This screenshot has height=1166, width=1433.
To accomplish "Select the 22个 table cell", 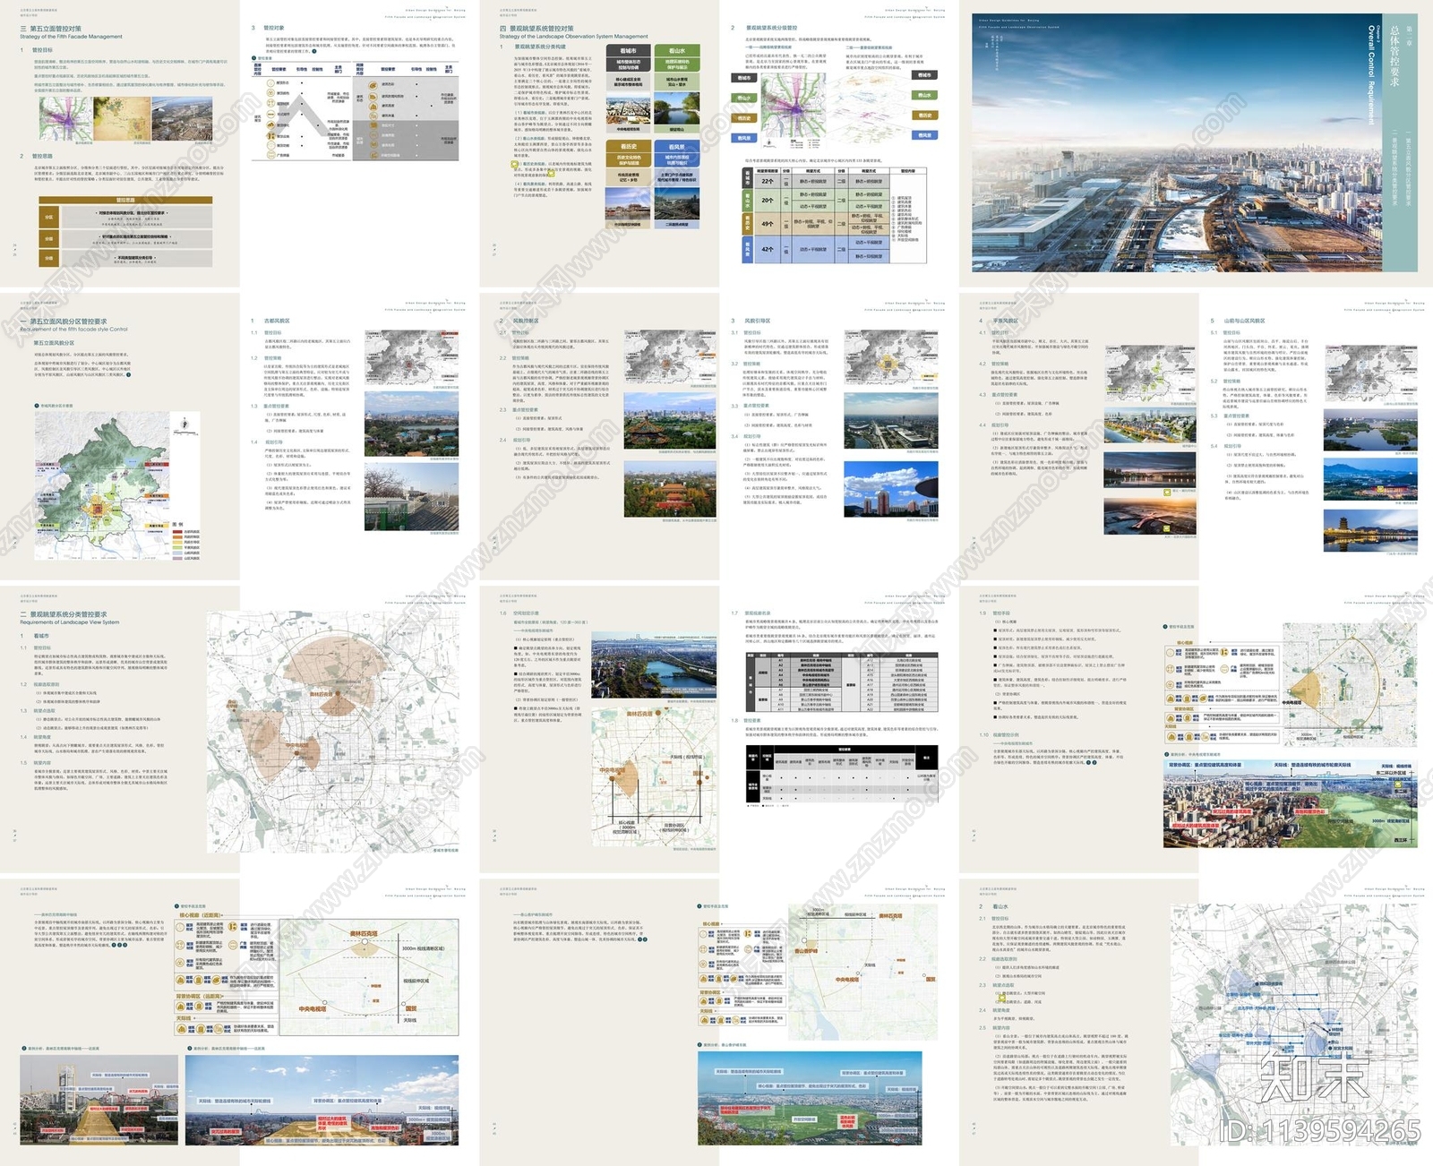I will point(768,181).
